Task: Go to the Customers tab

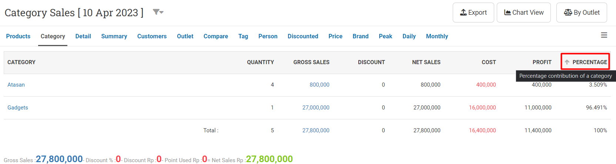Action: point(152,36)
